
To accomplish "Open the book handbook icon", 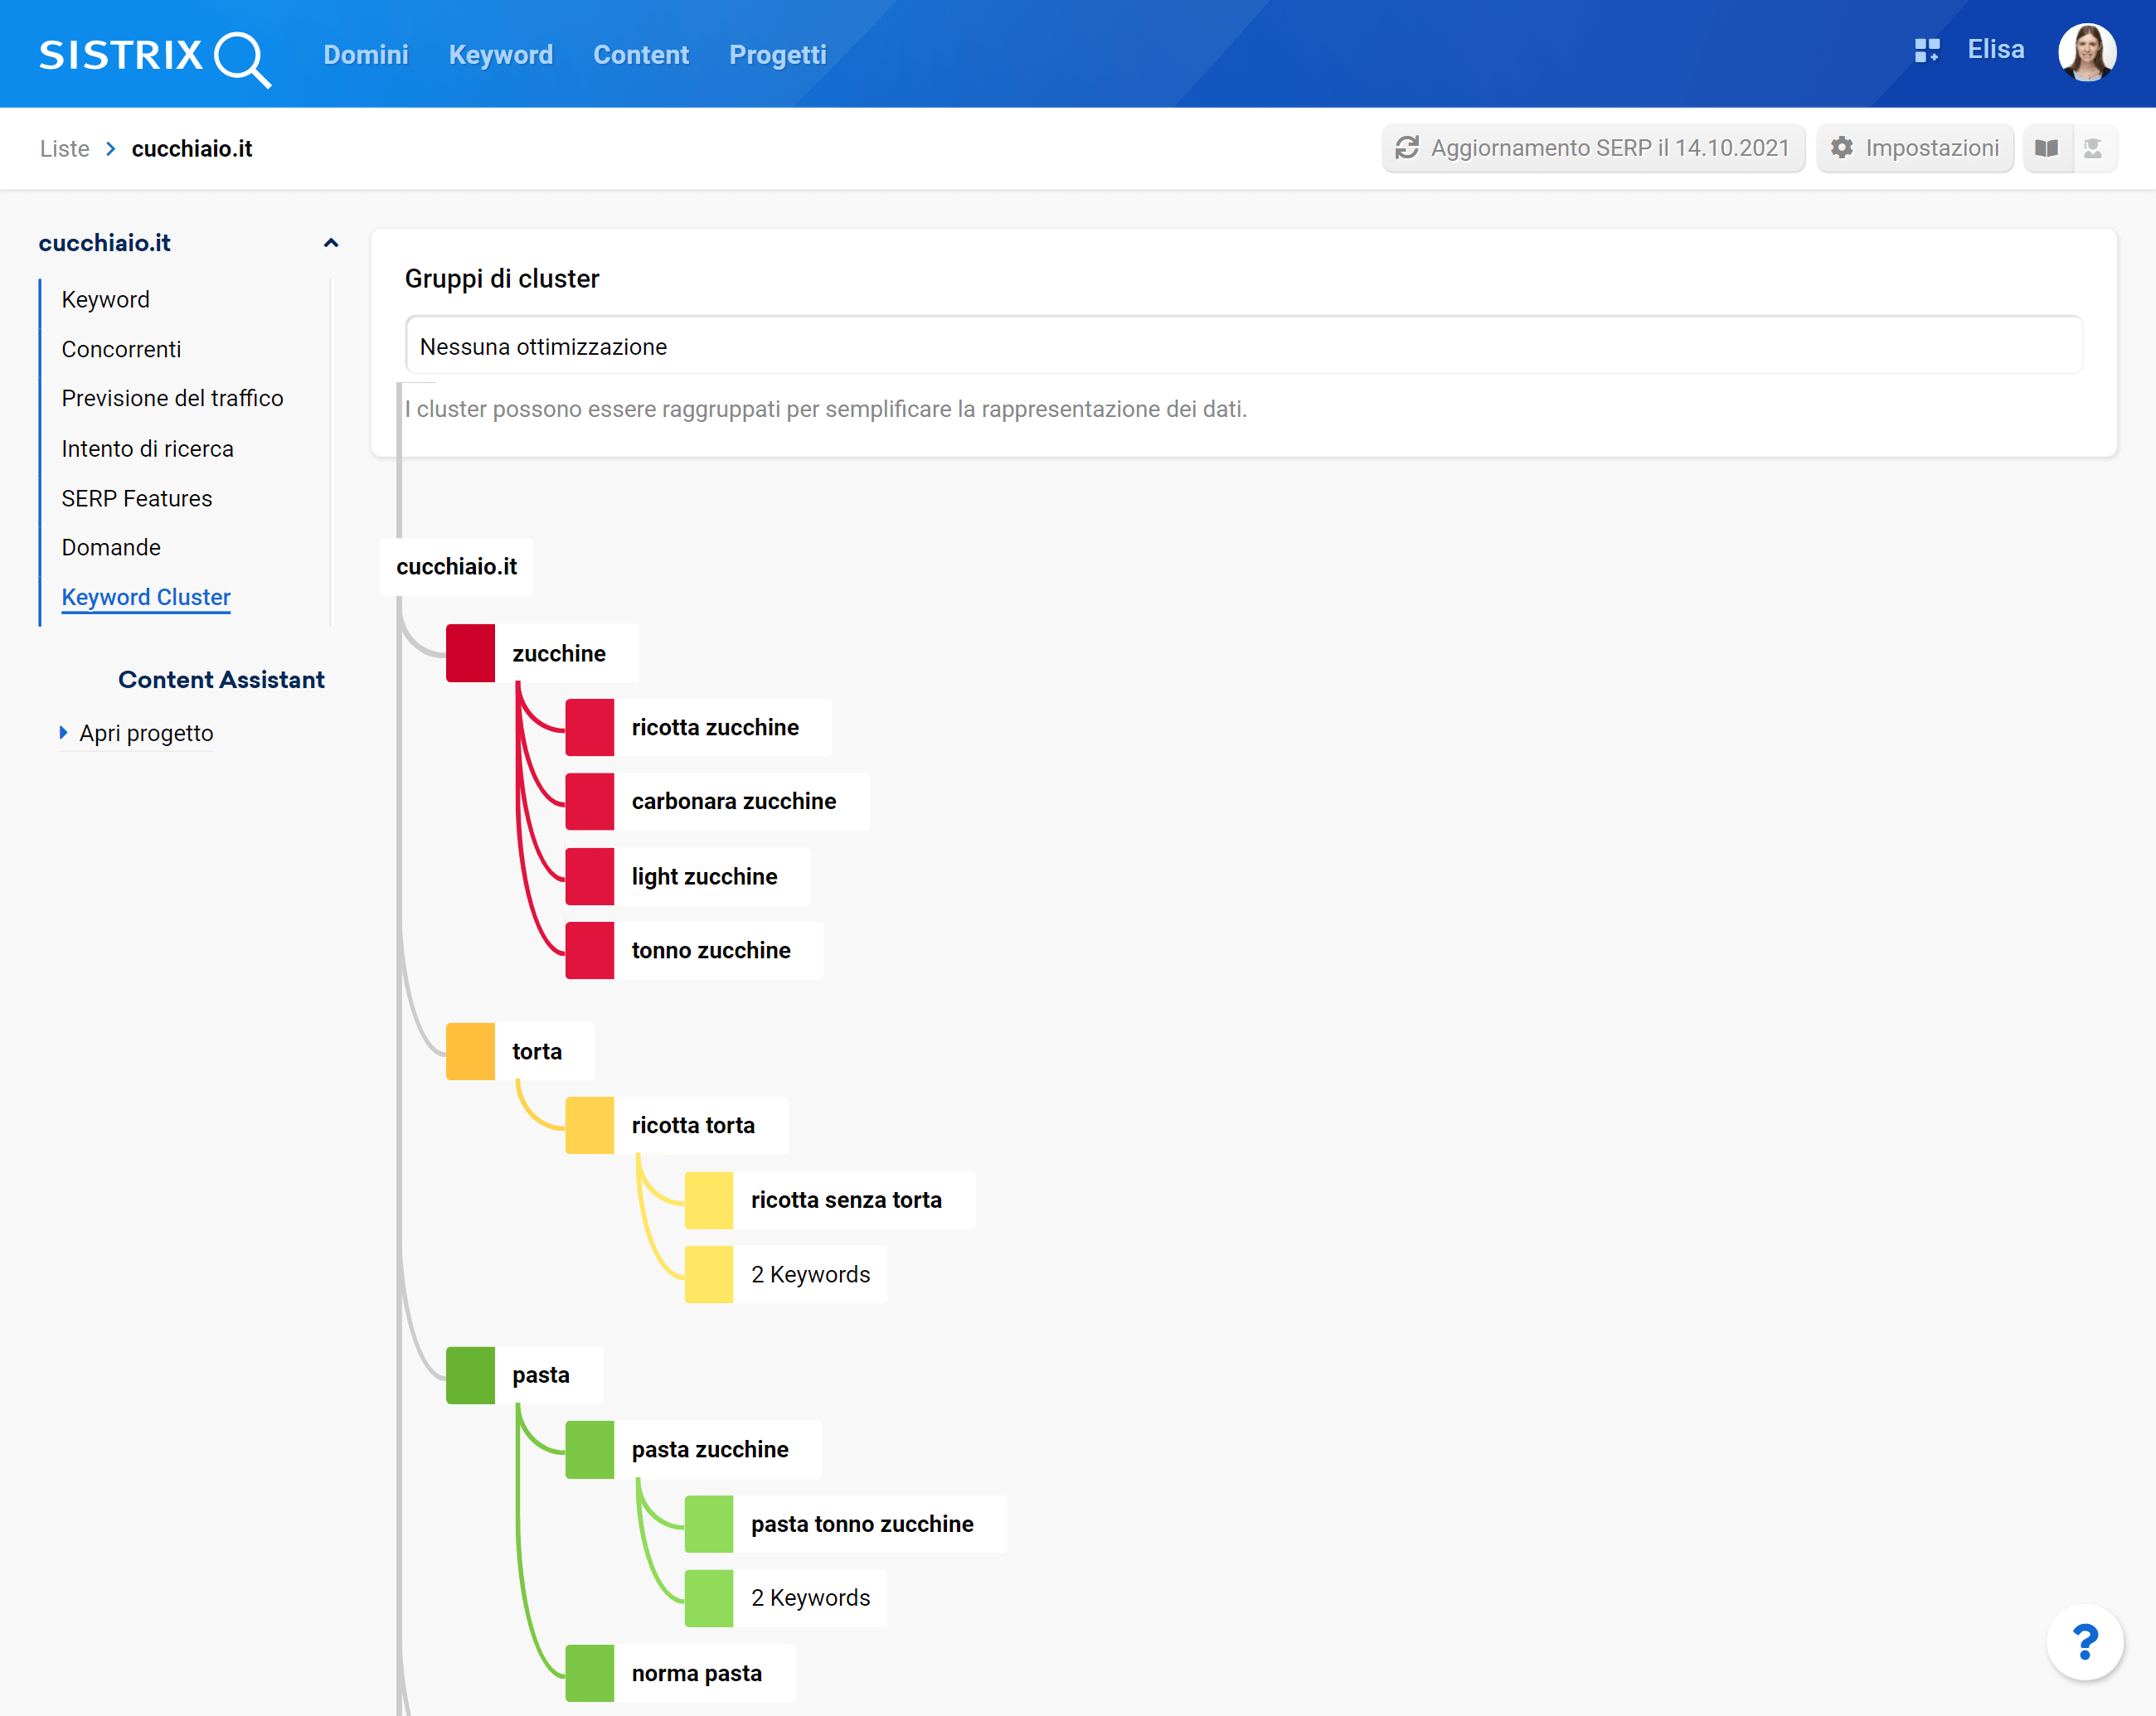I will (x=2046, y=148).
